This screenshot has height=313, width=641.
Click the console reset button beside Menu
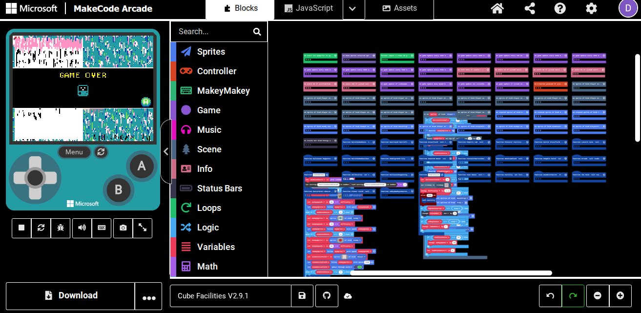(101, 152)
